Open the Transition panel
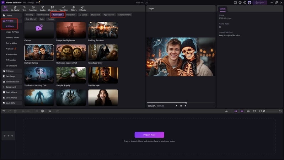The width and height of the screenshot is (284, 160). [x=64, y=9]
